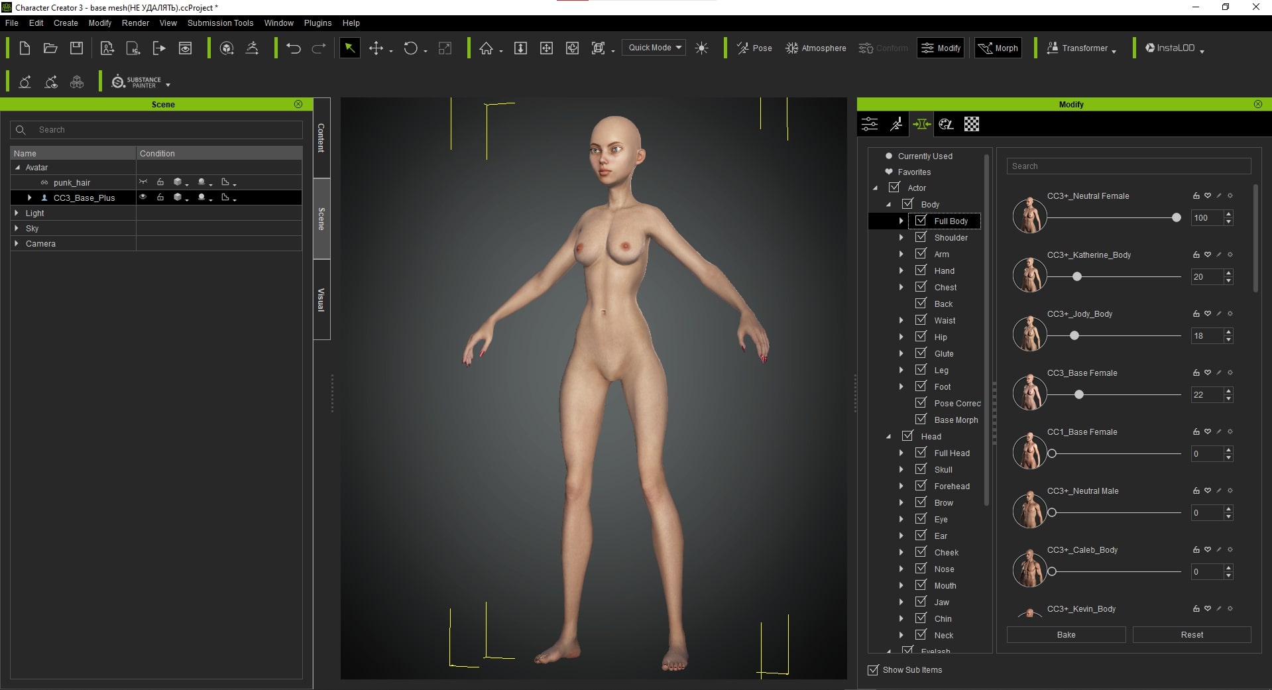Open a project with folder icon
The height and width of the screenshot is (690, 1272).
pos(50,48)
